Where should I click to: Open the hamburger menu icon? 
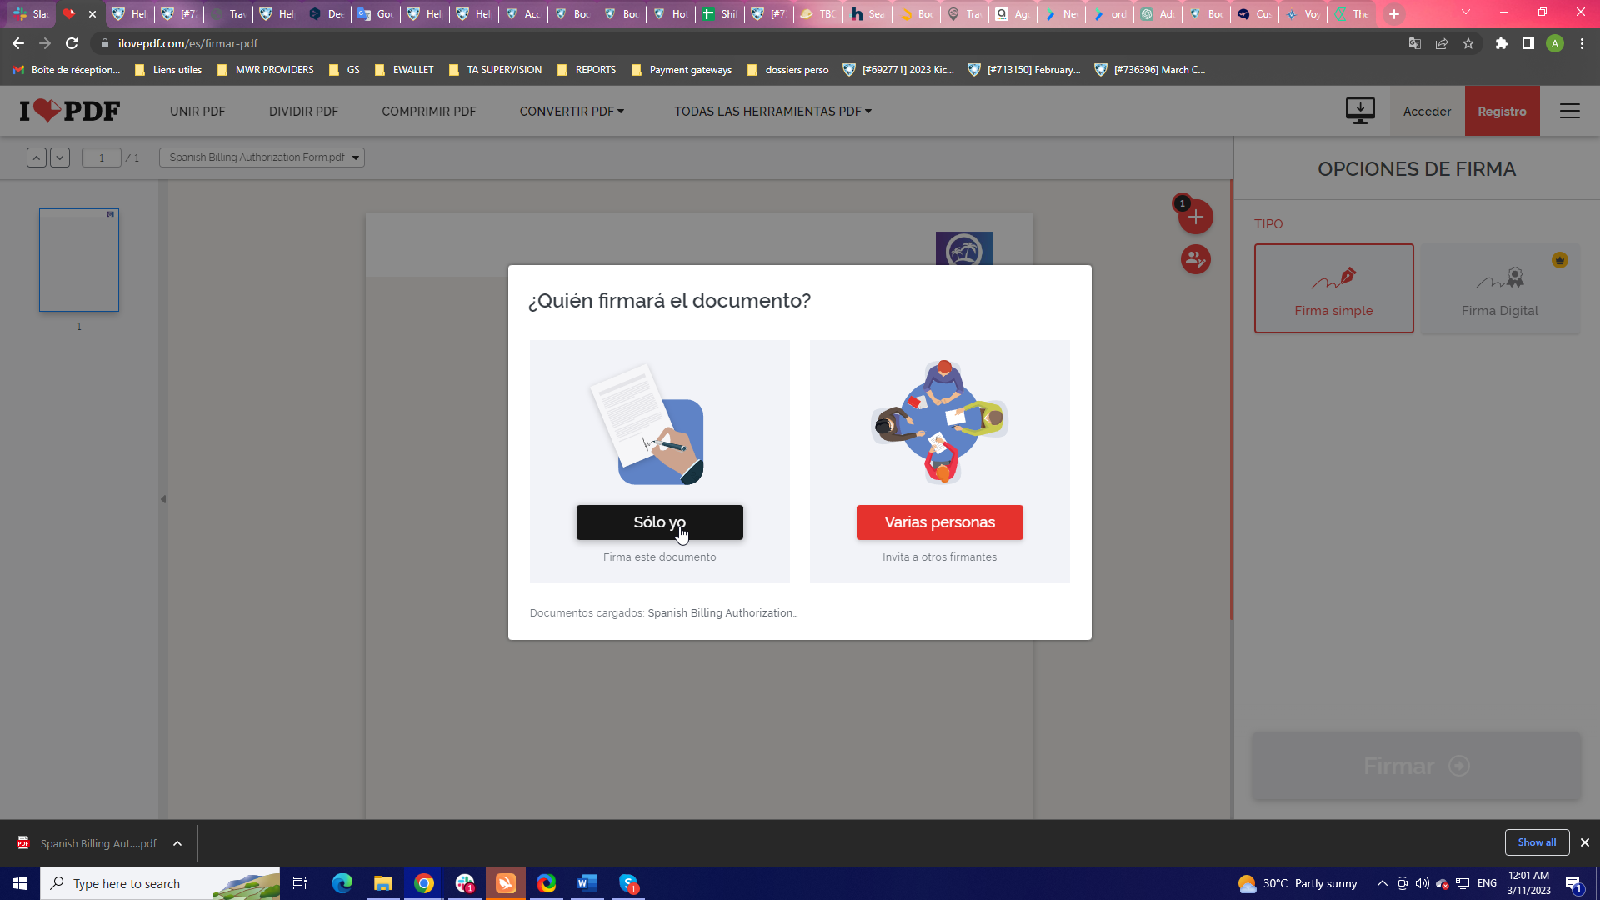tap(1570, 111)
